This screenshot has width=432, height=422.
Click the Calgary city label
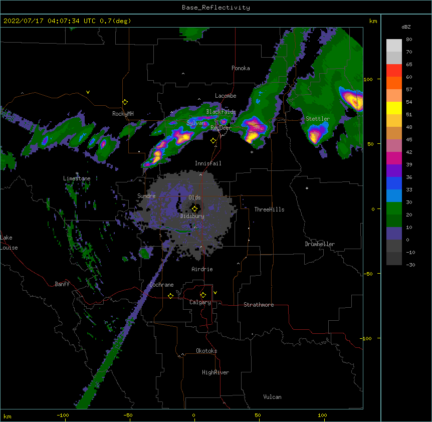[x=200, y=302]
